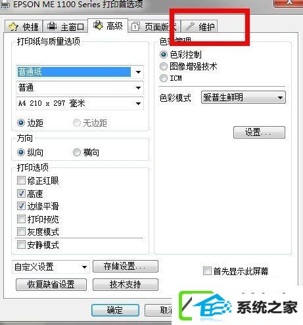Expand the 自定义设置 dropdown
Image resolution: width=303 pixels, height=325 pixels.
click(x=51, y=267)
